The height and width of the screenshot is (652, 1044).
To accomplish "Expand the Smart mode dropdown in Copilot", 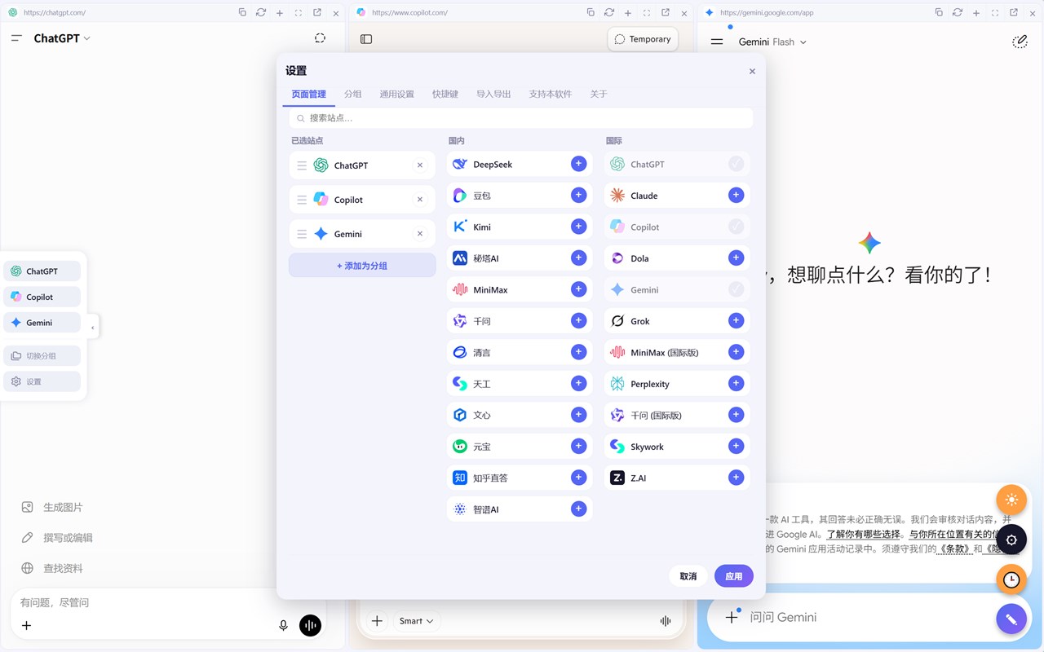I will pos(417,621).
